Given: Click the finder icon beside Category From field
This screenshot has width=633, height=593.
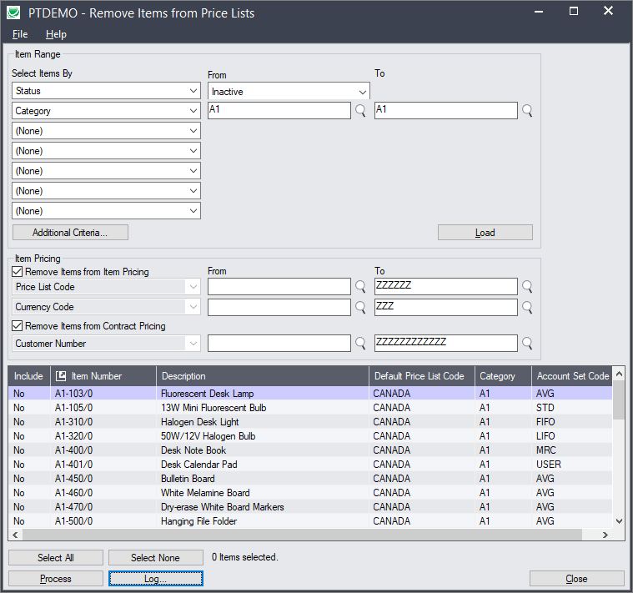Looking at the screenshot, I should click(360, 111).
